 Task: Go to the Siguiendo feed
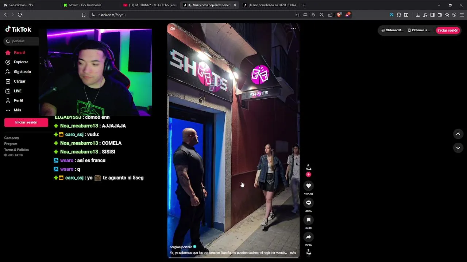pos(18,72)
